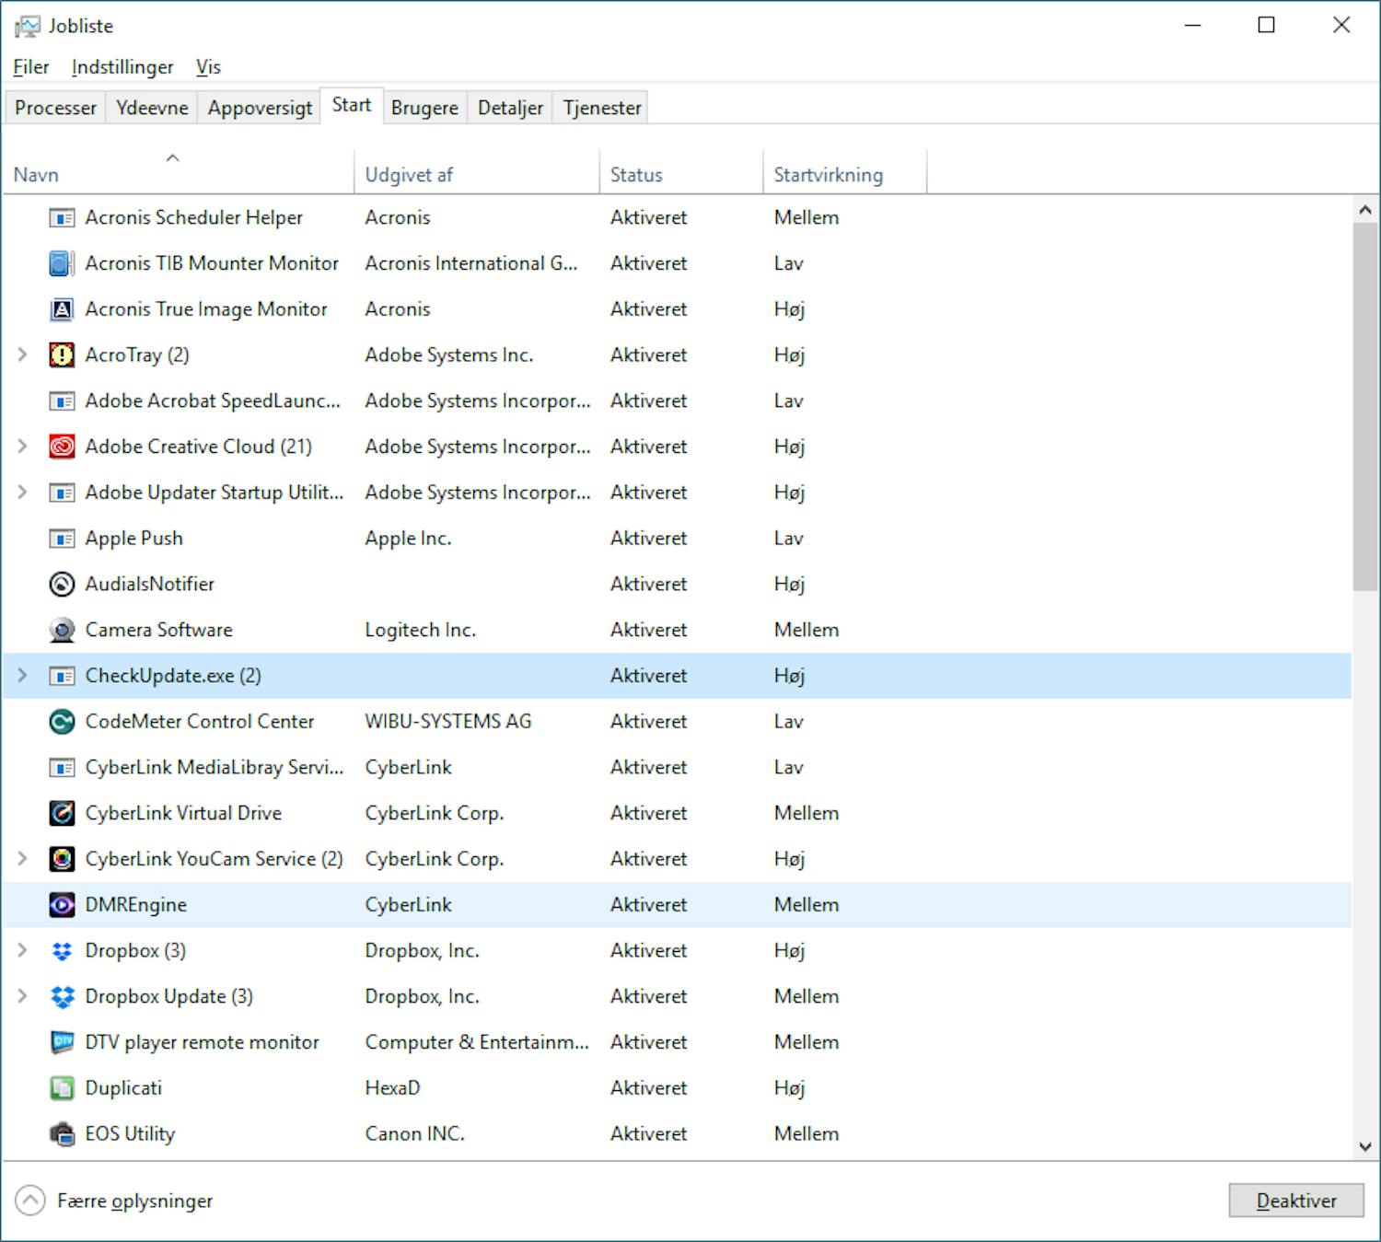
Task: Click the Dropbox icon in the startup list
Action: tap(61, 950)
